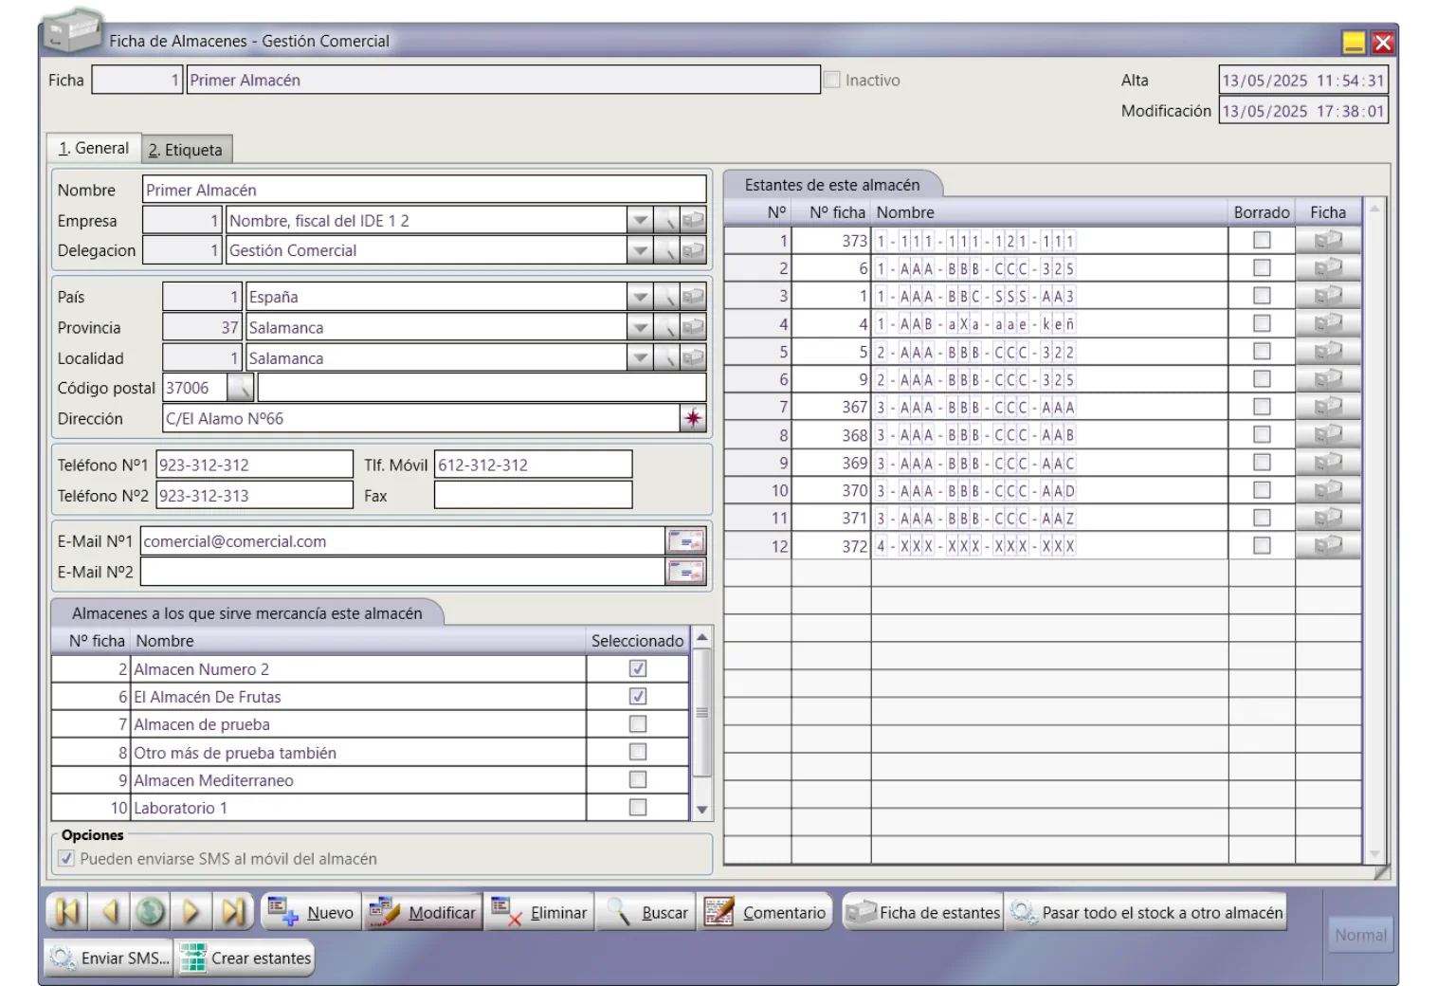Expand the Localidad dropdown
Viewport: 1437px width, 986px height.
point(641,357)
